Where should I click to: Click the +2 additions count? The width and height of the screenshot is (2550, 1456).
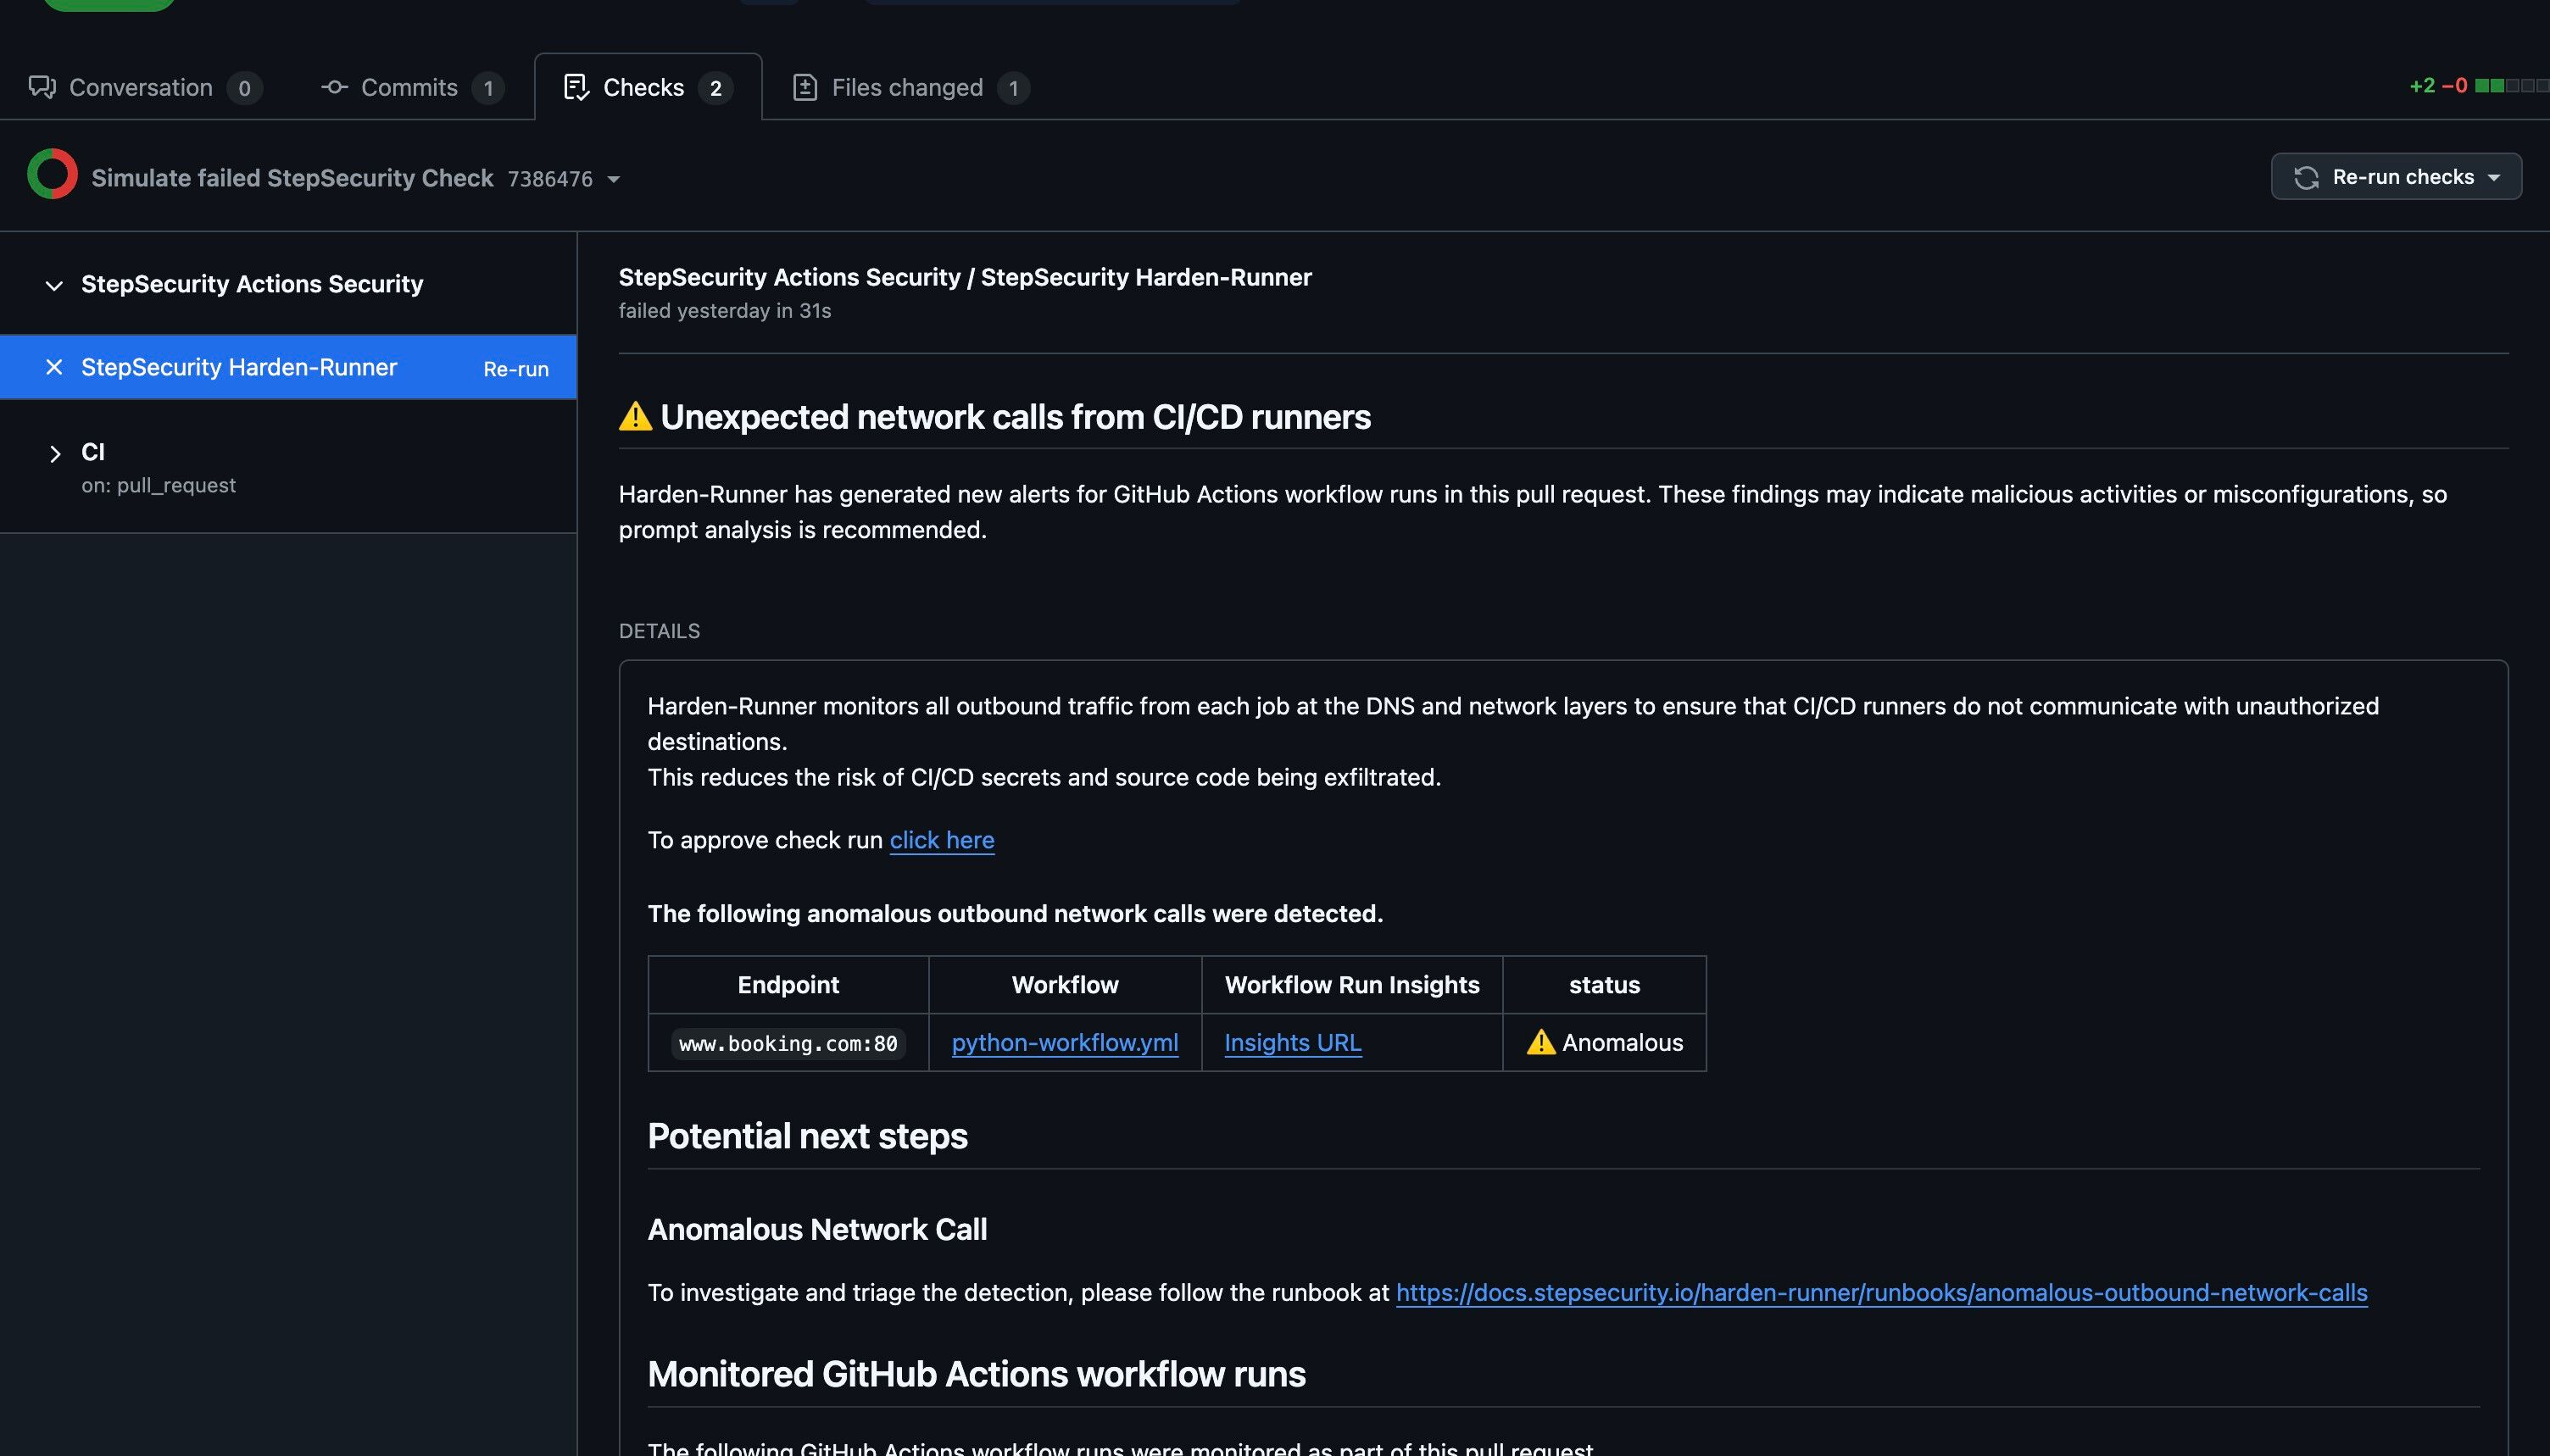coord(2422,86)
